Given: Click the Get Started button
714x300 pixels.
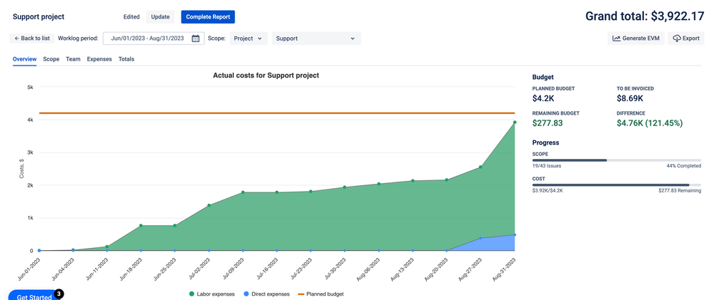Looking at the screenshot, I should (x=34, y=296).
